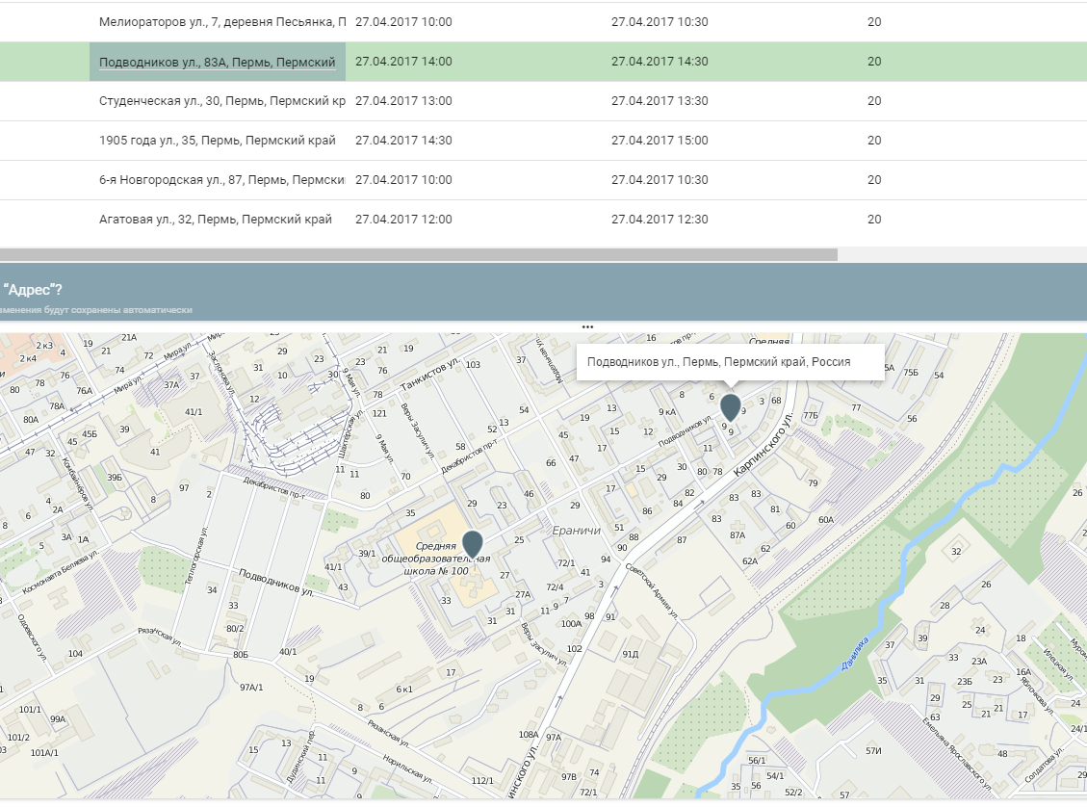
Task: Open the Подводников ул., 83А address link
Action: coord(217,62)
